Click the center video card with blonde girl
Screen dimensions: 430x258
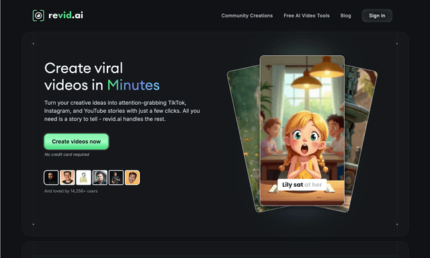pyautogui.click(x=302, y=130)
